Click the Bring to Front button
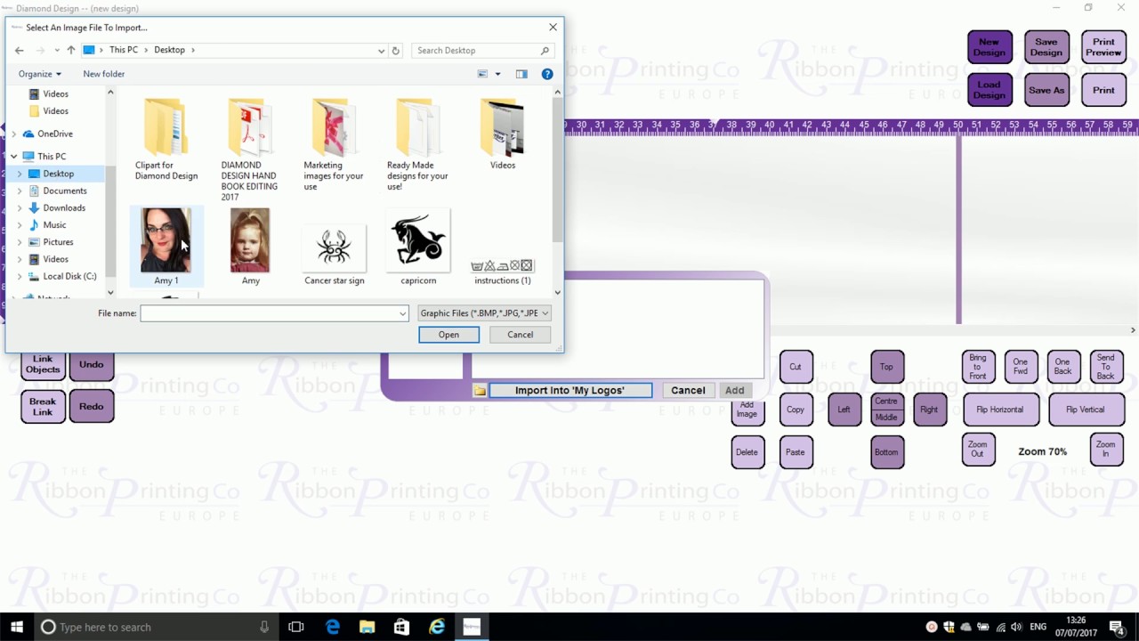 click(x=978, y=367)
